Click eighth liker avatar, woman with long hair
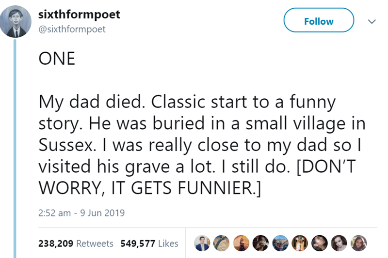The image size is (388, 258). click(x=338, y=243)
